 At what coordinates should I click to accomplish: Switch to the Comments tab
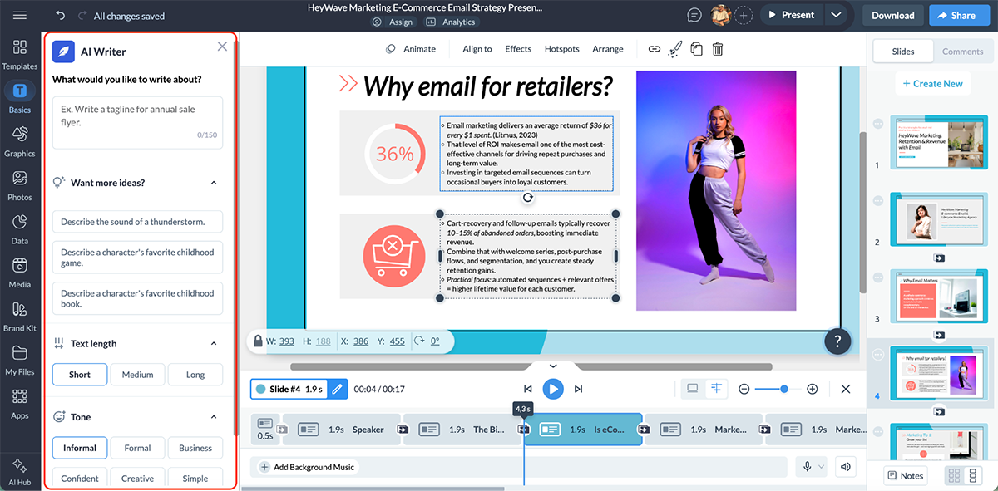point(962,51)
